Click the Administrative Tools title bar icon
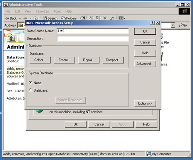Viewport: 193px width, 160px height. pyautogui.click(x=6, y=5)
